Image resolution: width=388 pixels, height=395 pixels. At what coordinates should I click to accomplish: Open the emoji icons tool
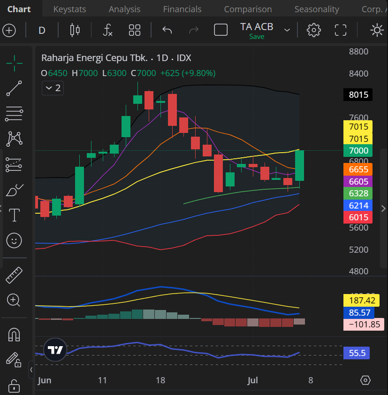(14, 240)
